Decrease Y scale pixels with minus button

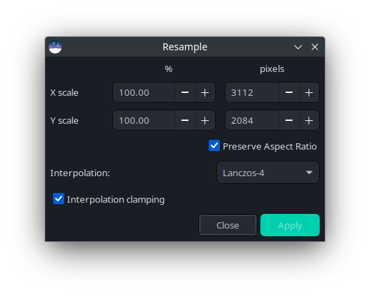coord(289,120)
